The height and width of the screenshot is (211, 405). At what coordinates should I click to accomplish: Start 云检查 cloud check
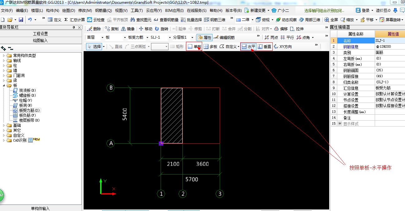tap(96, 20)
